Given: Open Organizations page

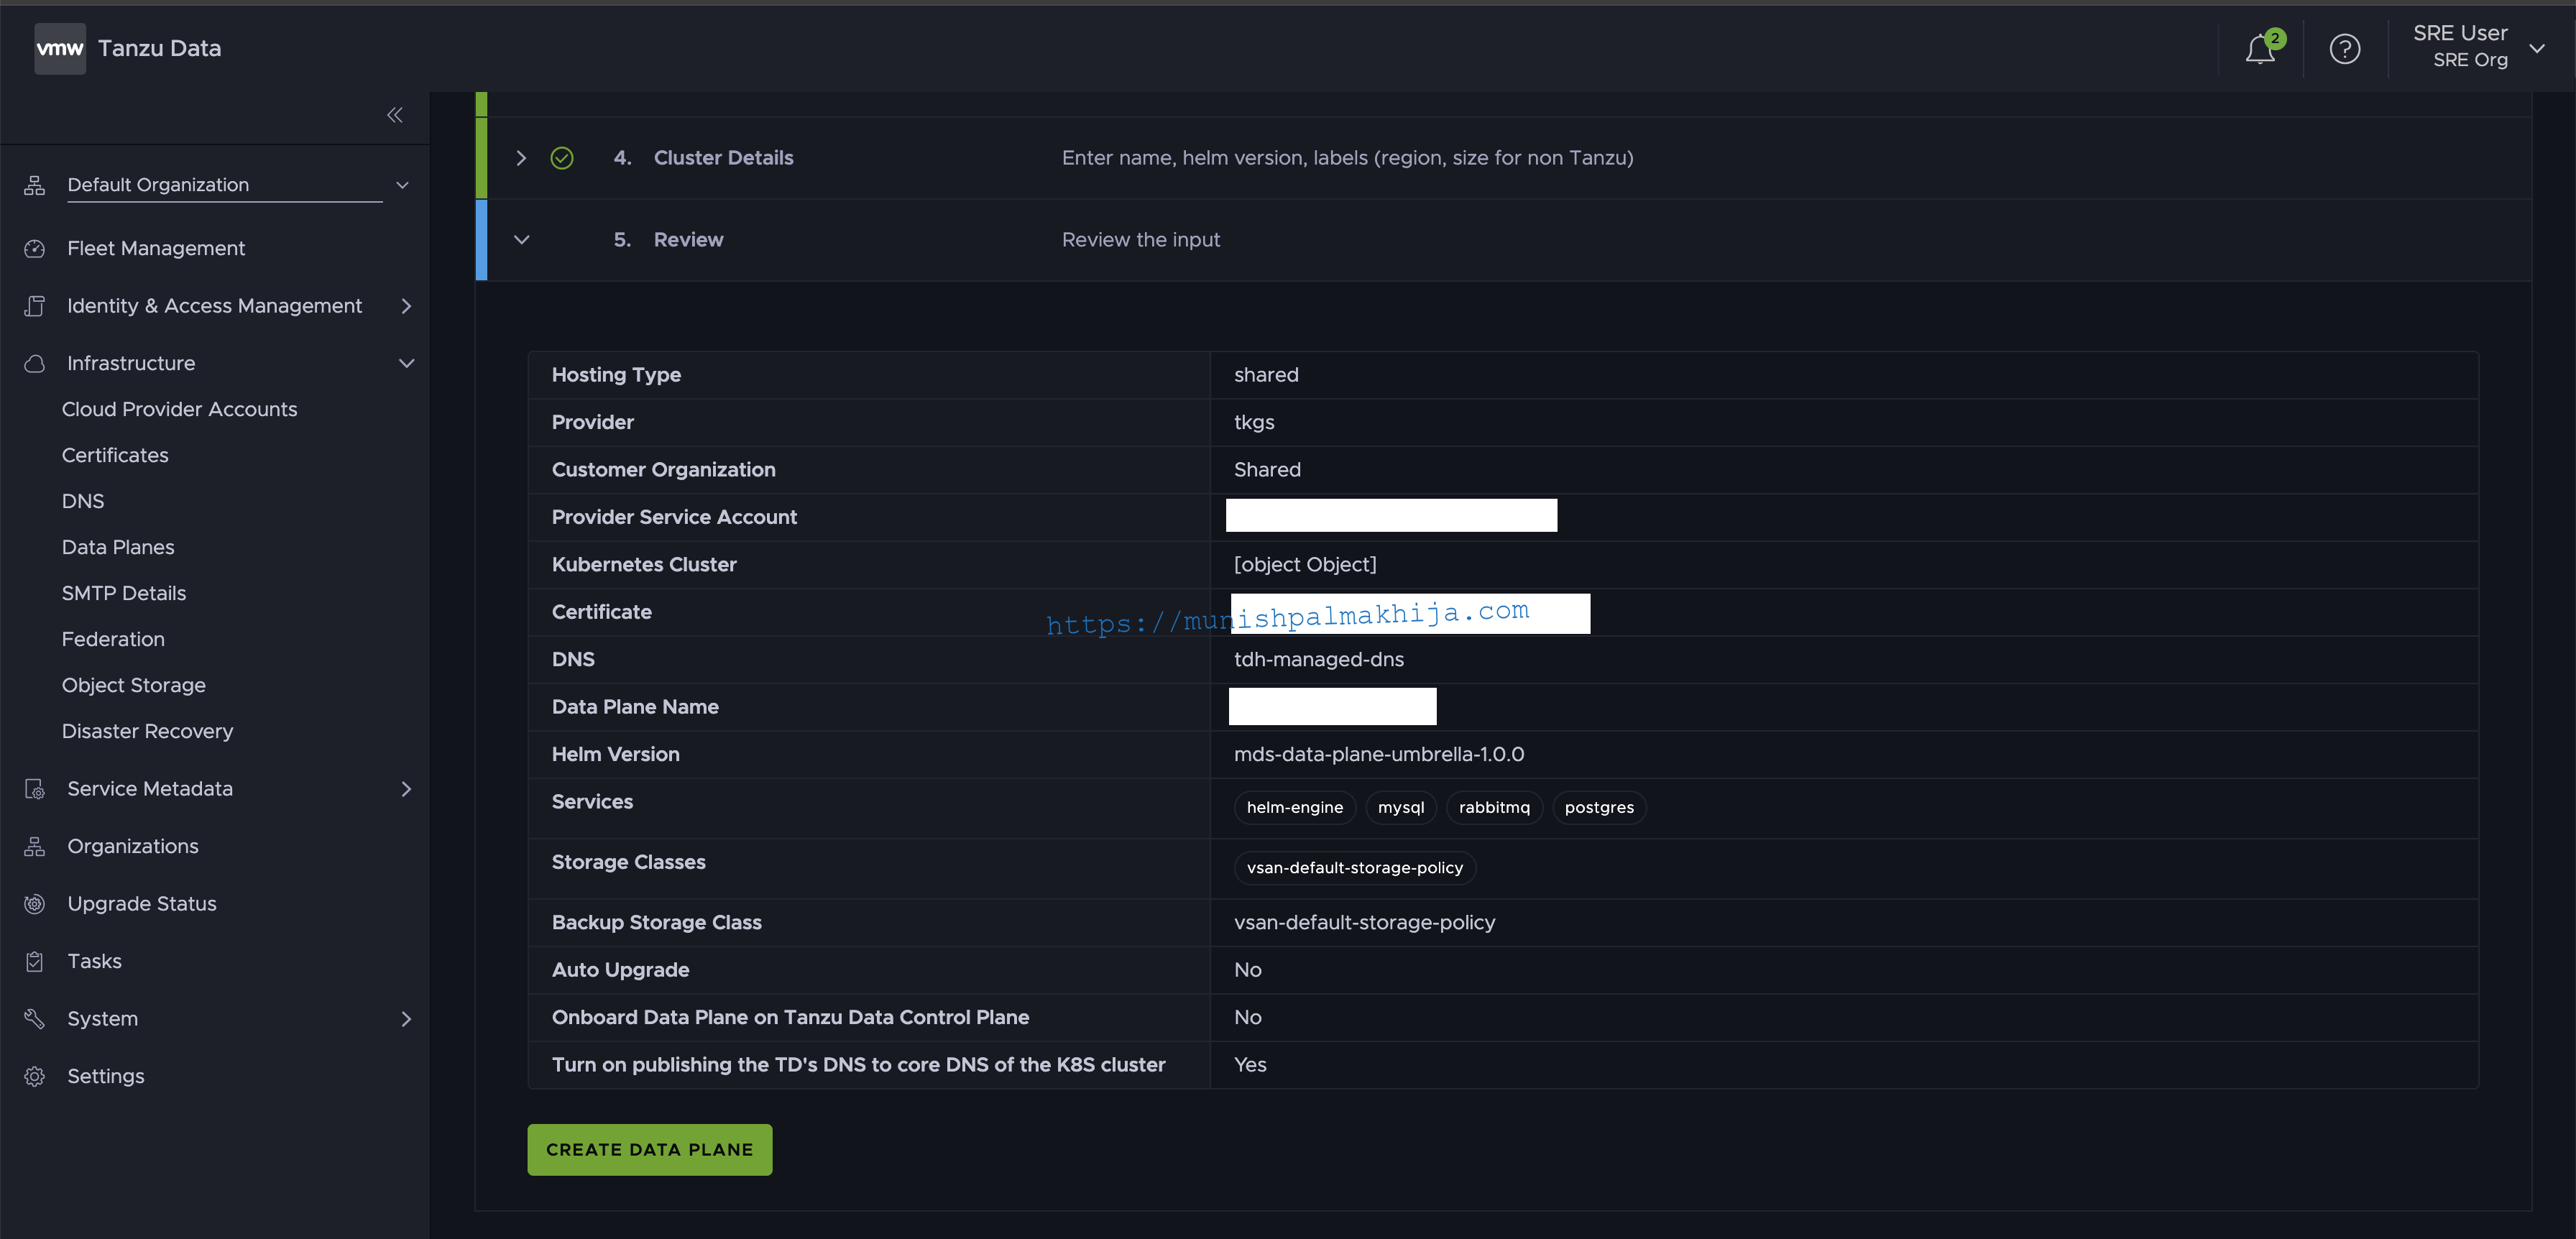Looking at the screenshot, I should tap(133, 846).
